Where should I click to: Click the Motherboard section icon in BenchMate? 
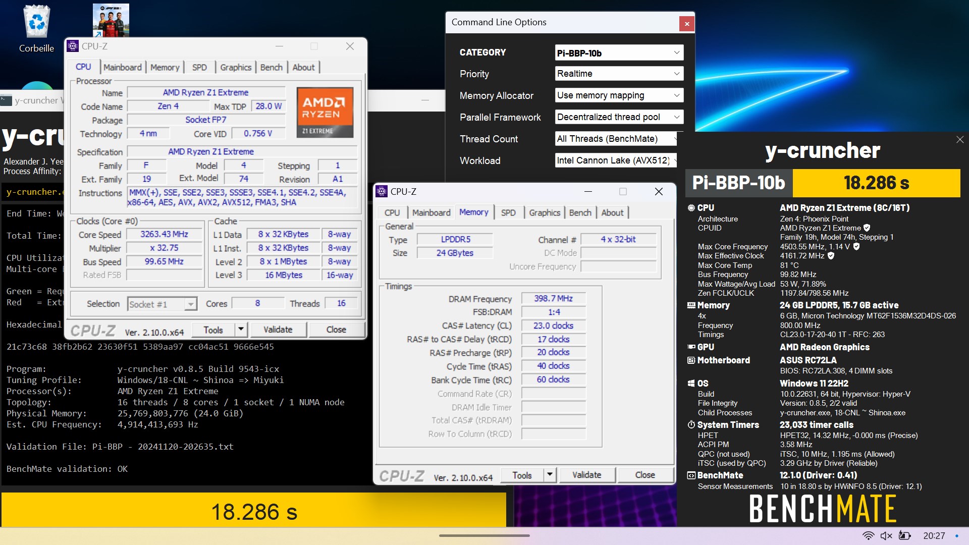click(691, 360)
